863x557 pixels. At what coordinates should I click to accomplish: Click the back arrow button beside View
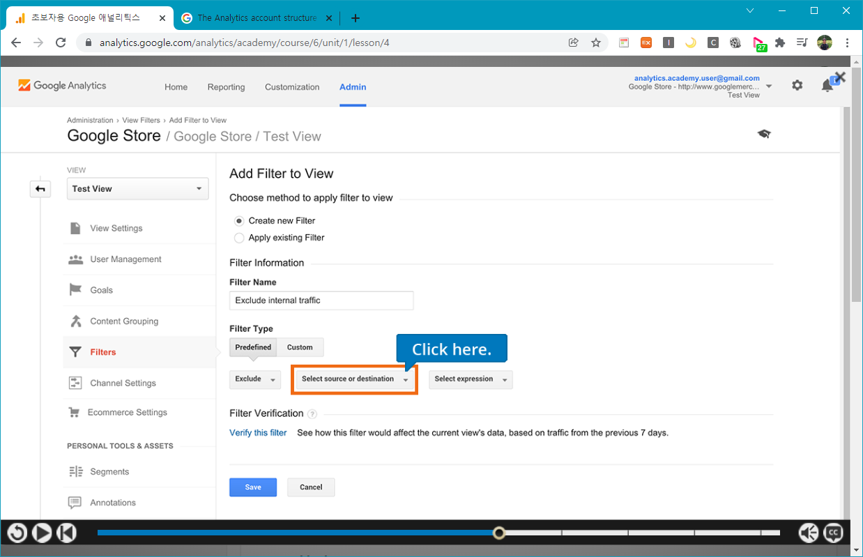tap(40, 189)
